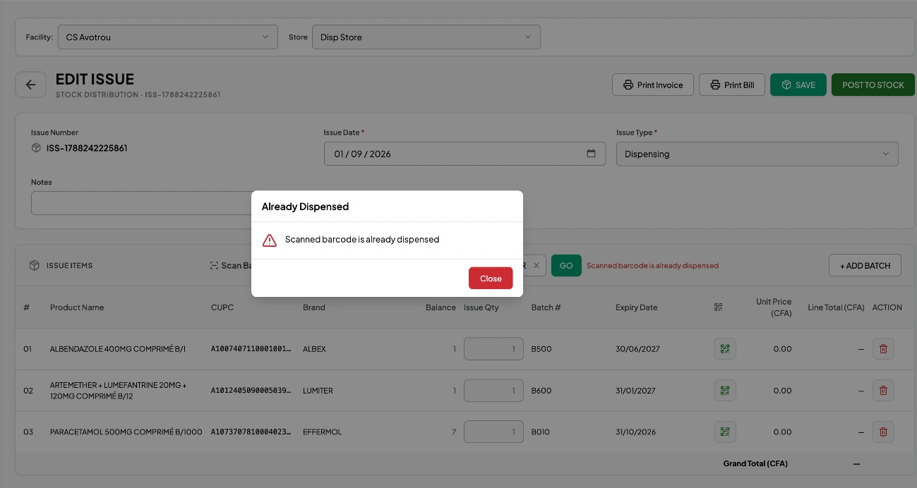917x488 pixels.
Task: Click the printer icon in Print Bill
Action: [715, 85]
